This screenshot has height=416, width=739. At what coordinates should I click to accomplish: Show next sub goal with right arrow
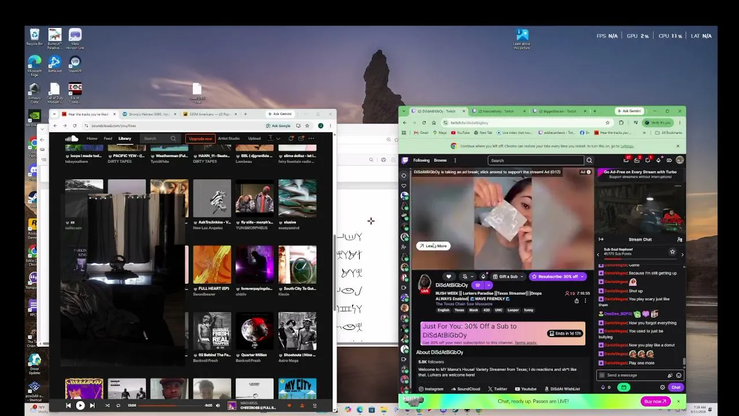[682, 254]
